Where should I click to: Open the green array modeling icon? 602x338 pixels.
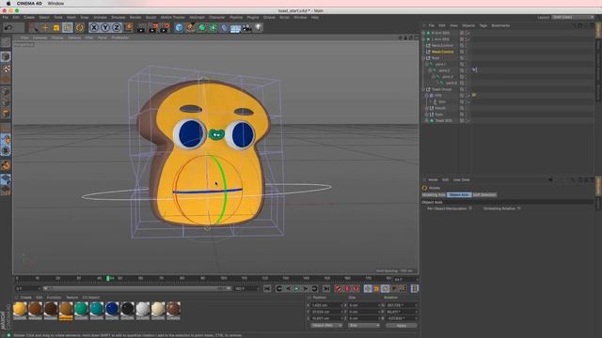click(214, 27)
